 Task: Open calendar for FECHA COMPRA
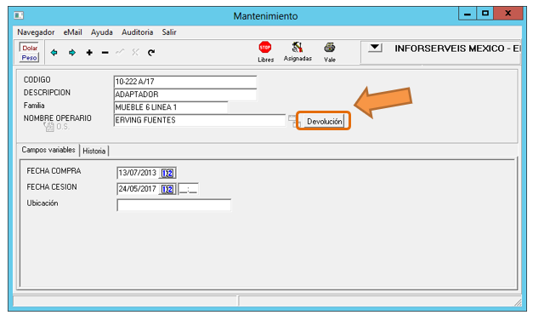click(x=167, y=173)
